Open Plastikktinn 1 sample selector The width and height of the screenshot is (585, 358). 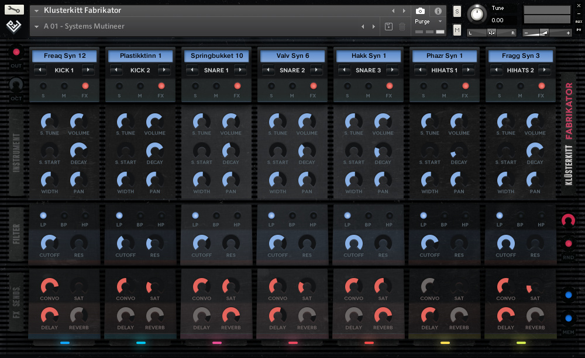pos(140,56)
